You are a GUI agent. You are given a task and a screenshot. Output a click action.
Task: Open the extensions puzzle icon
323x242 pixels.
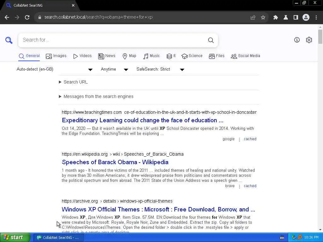[x=276, y=18]
